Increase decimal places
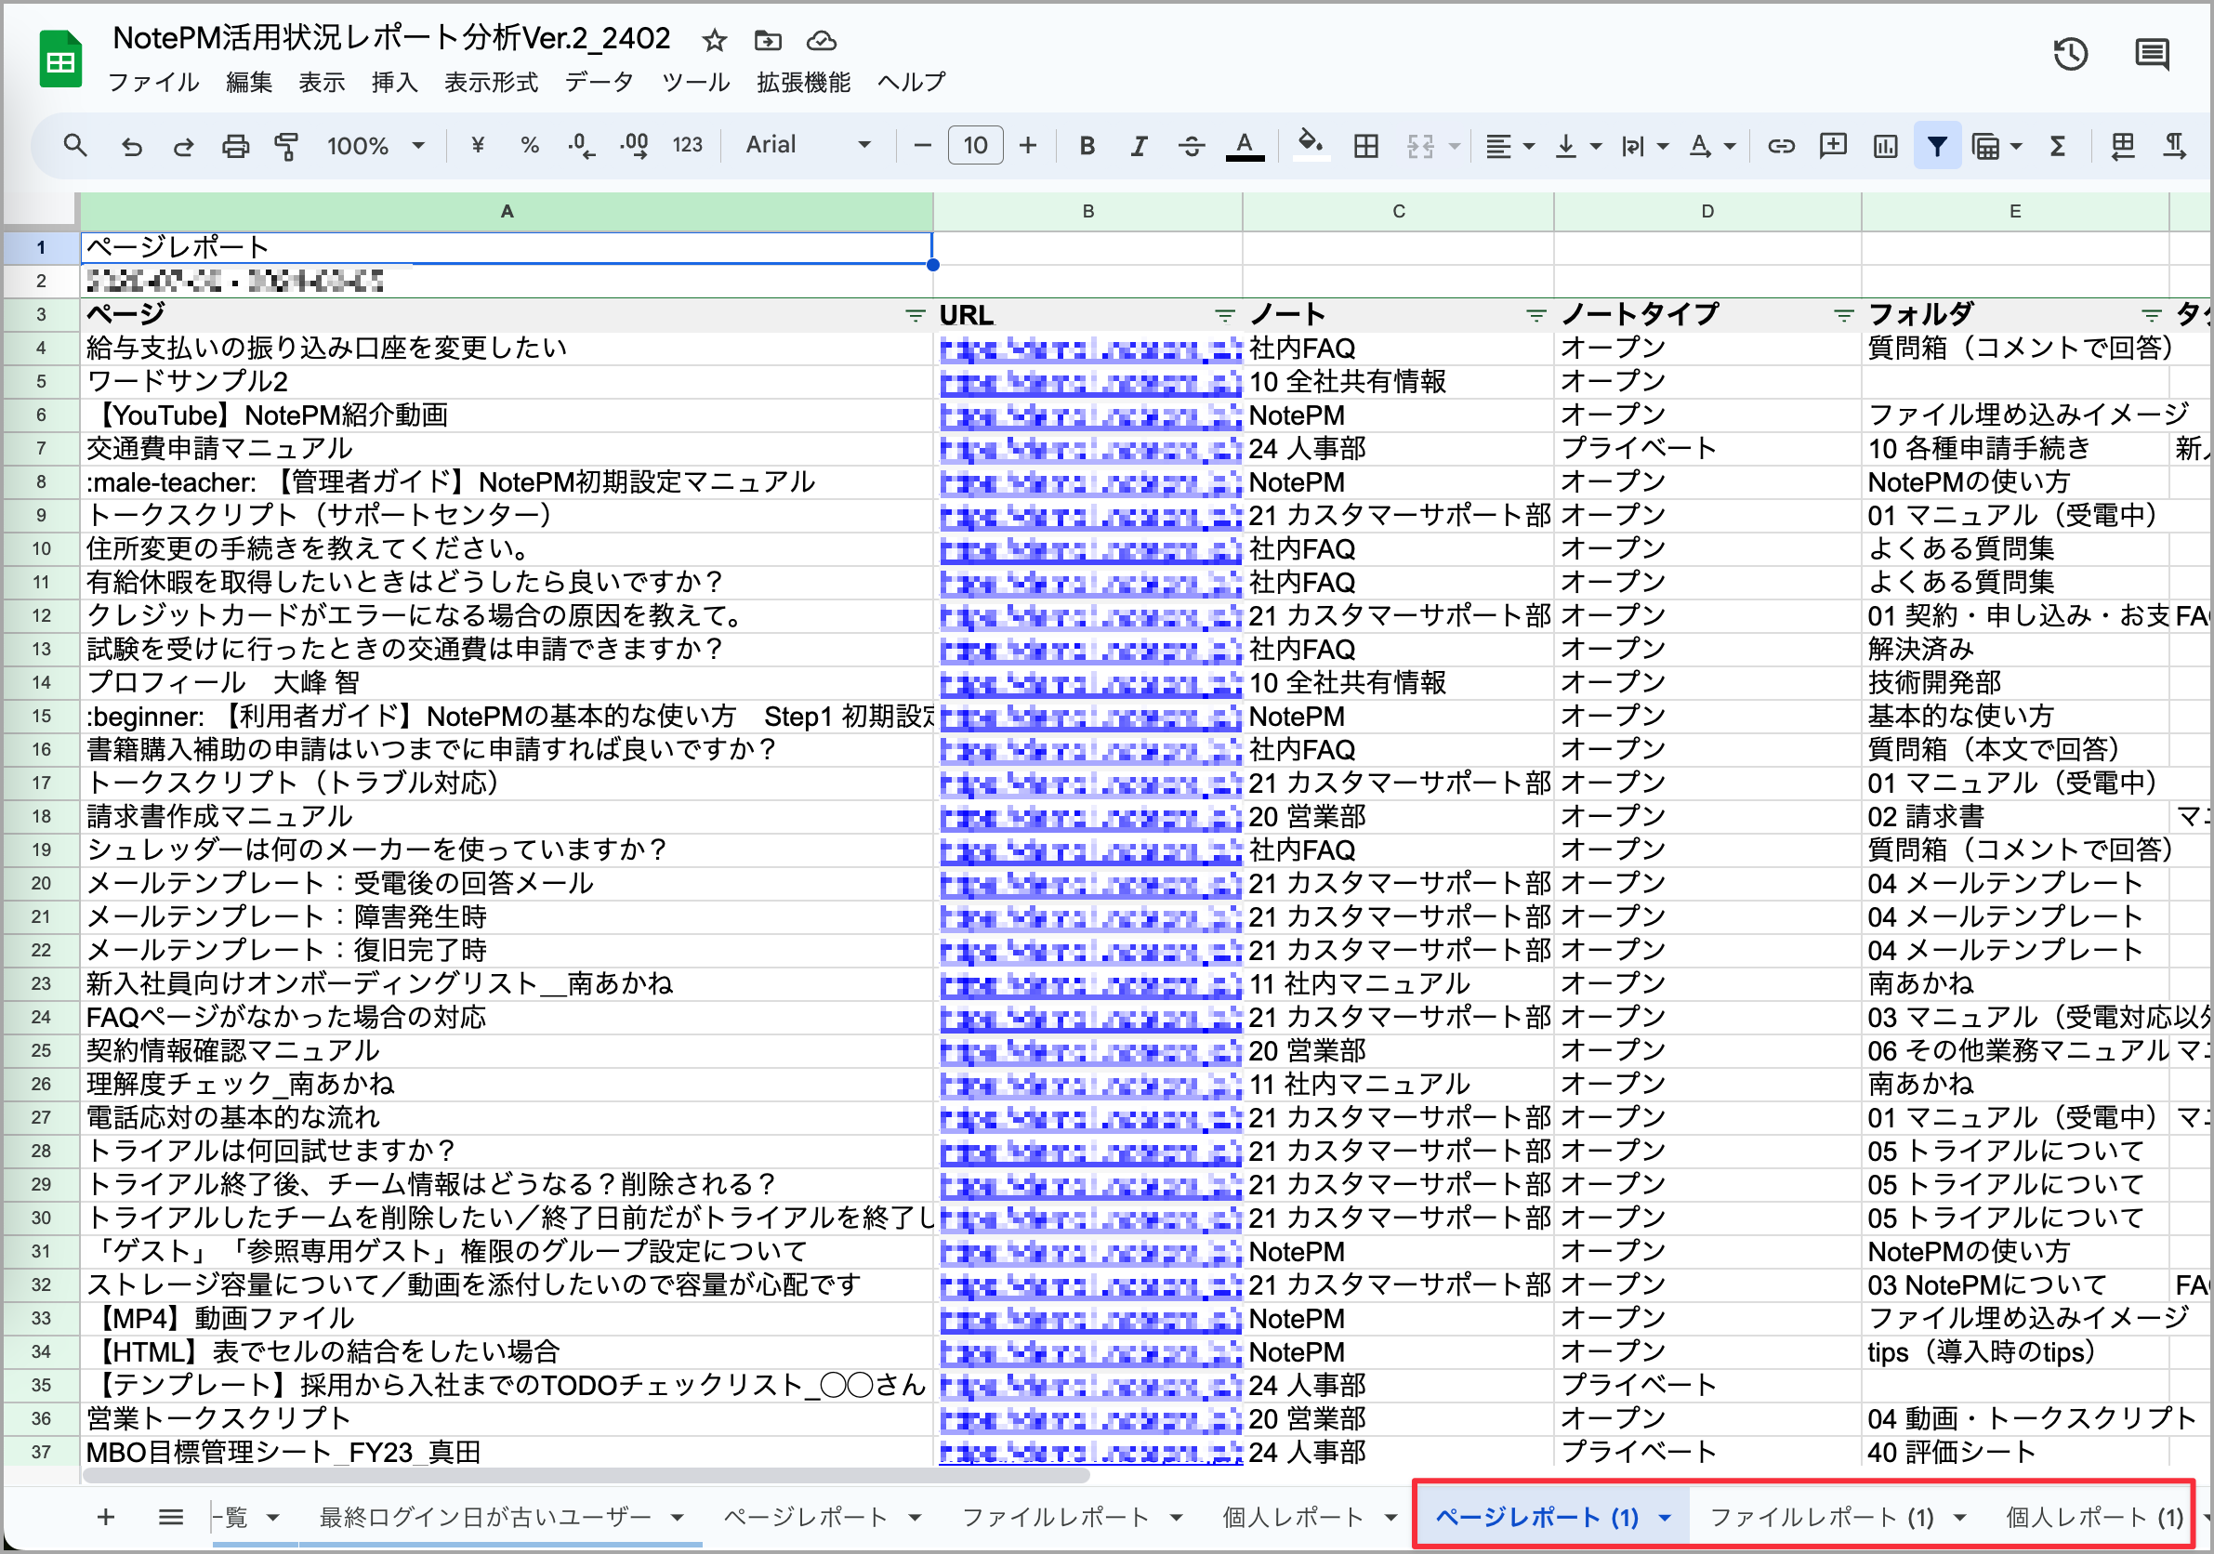2214x1554 pixels. click(635, 146)
